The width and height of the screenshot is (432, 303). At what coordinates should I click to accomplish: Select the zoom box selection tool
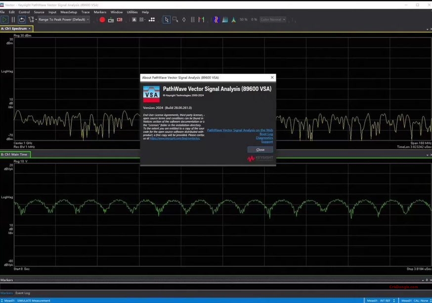point(175,20)
